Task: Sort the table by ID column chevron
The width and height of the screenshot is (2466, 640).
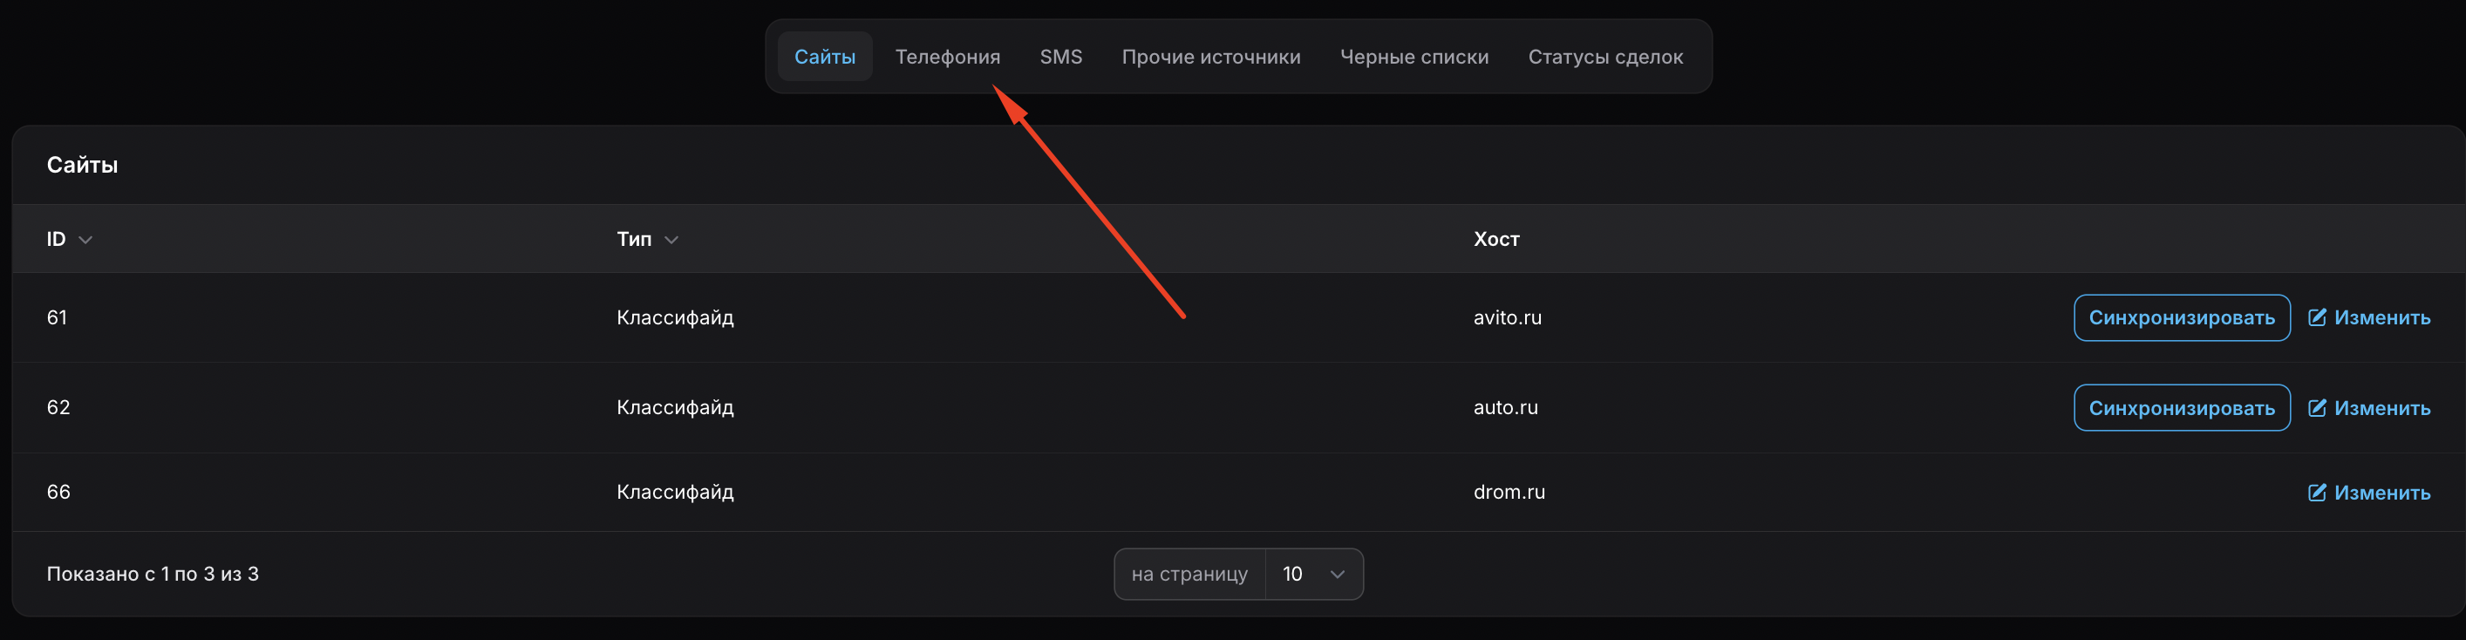Action: click(x=85, y=240)
